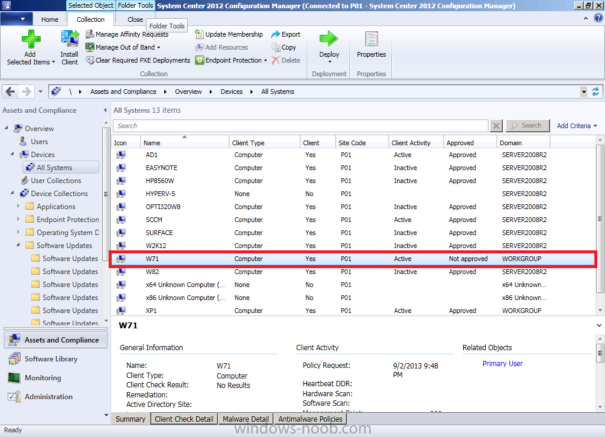This screenshot has height=437, width=605.
Task: Open the Applications folder
Action: 56,206
